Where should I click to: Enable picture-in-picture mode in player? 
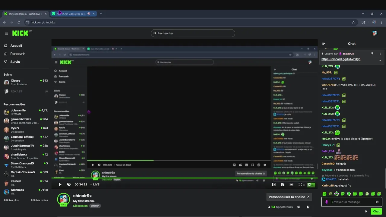click(274, 184)
